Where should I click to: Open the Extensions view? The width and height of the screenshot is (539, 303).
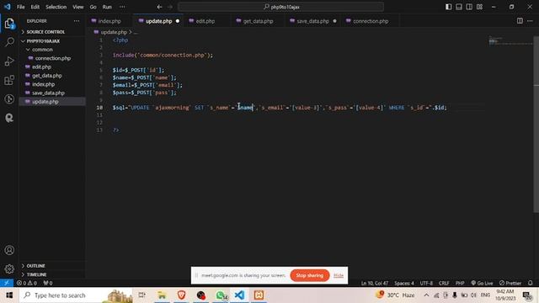pyautogui.click(x=9, y=80)
